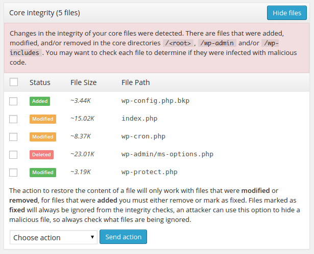Mark the wp-admin/ms-options.php checkbox

coord(13,155)
